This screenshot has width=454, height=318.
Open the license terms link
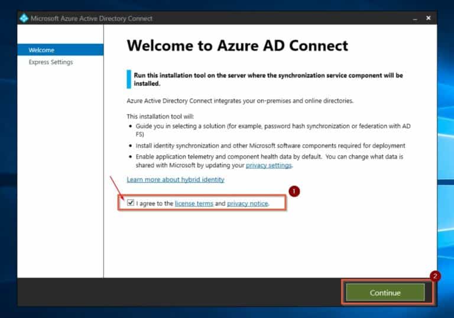(x=194, y=203)
